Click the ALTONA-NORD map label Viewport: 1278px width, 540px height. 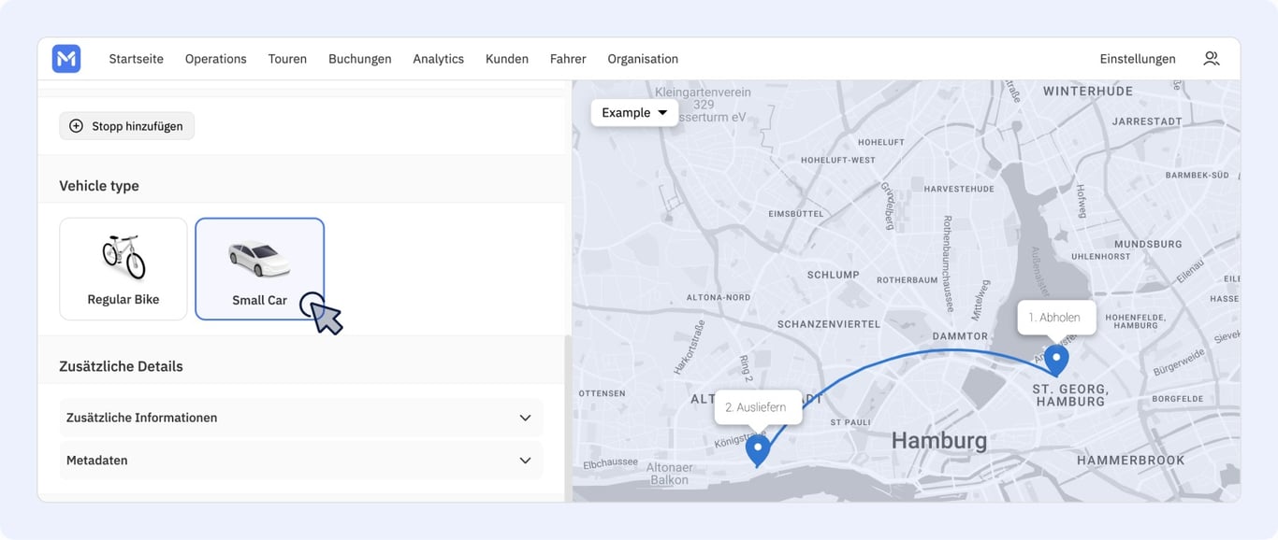[x=719, y=297]
